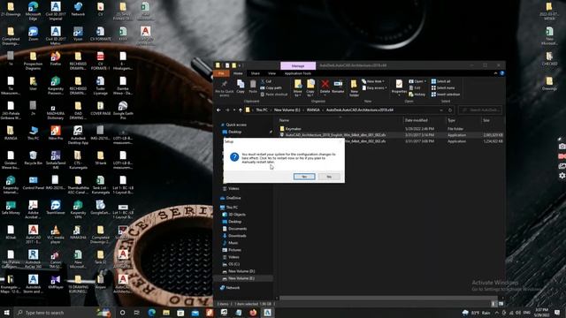Click the Rename icon in ribbon
The image size is (566, 318).
tap(338, 87)
